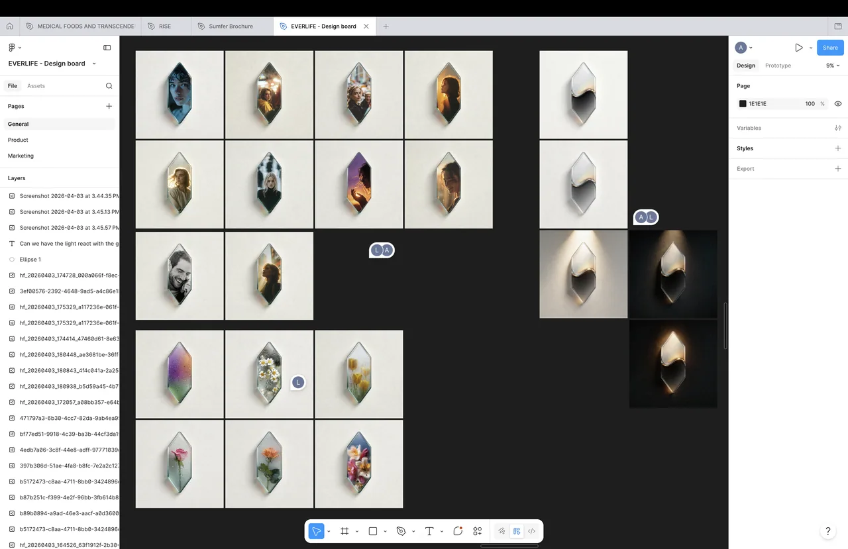The width and height of the screenshot is (848, 549).
Task: Open the Figma main menu icon
Action: 12,48
